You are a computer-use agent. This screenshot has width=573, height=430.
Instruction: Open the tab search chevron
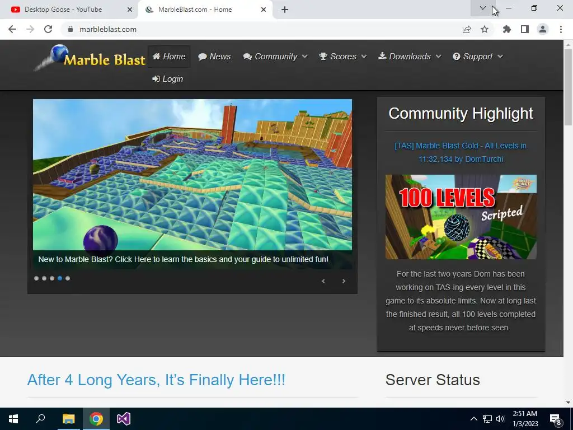coord(483,8)
